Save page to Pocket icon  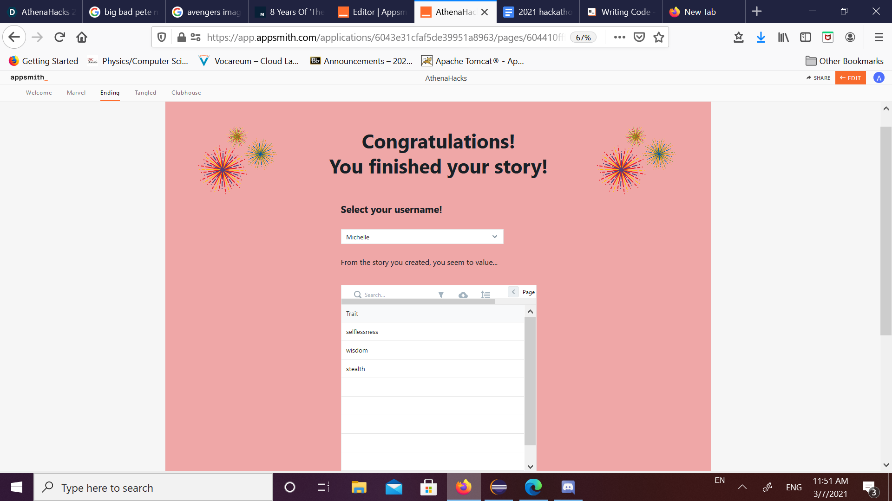click(639, 37)
